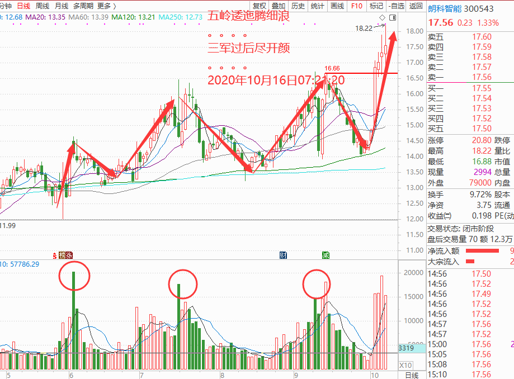Click the 交易状态: 闭市阶段 status line
Viewport: 514px width, 379px height.
460,229
